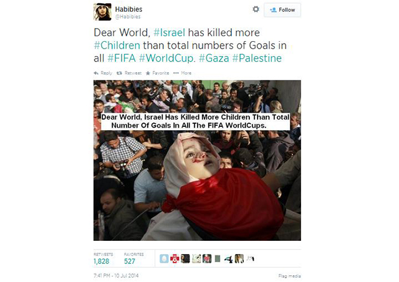Click the Favorite star icon
Screen dimensions: 399x282
(148, 73)
